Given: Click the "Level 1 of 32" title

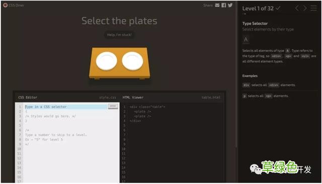Looking at the screenshot, I should click(x=258, y=9).
